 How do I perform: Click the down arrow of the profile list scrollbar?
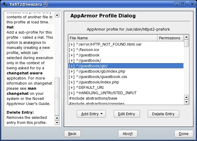[x=186, y=102]
